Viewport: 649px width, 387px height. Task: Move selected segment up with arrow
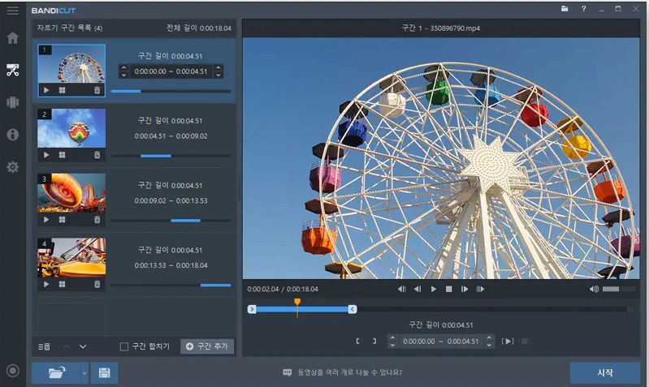pos(67,346)
